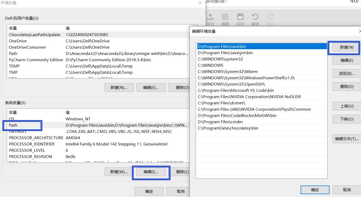Move the entry up with 上移(U)
The width and height of the screenshot is (361, 197).
pos(347,106)
